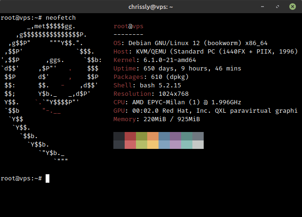The width and height of the screenshot is (302, 217).
Task: Click the bottom 'root@vps:~#' prompt text
Action: pyautogui.click(x=21, y=178)
